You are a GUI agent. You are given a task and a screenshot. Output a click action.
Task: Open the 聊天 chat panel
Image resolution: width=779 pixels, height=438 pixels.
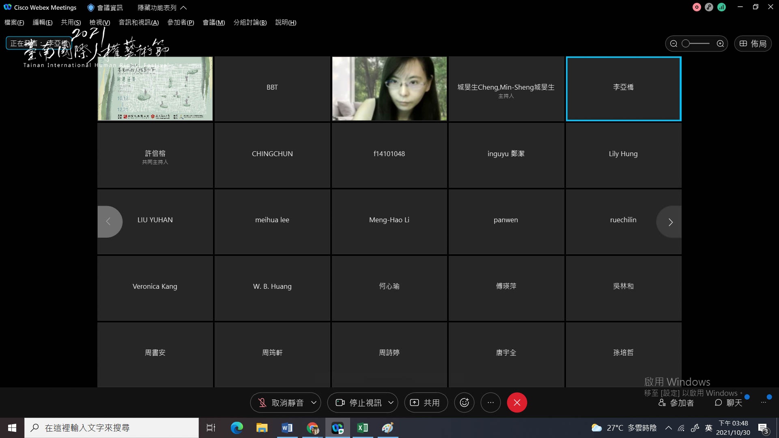(729, 403)
